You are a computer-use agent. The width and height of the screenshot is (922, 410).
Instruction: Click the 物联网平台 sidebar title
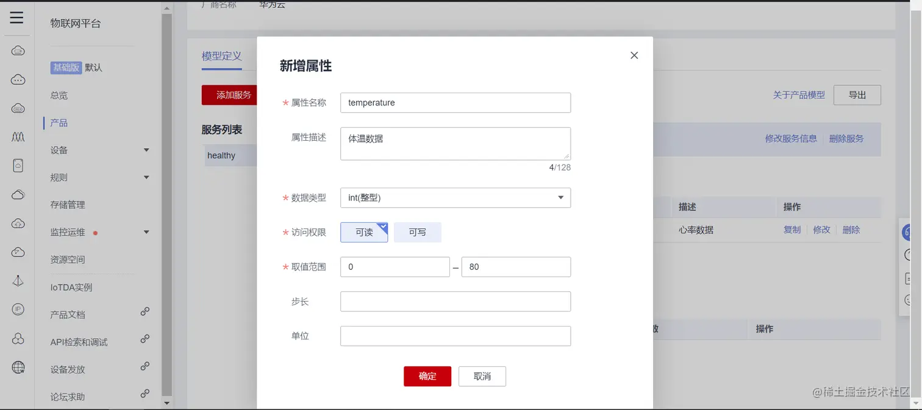point(76,24)
